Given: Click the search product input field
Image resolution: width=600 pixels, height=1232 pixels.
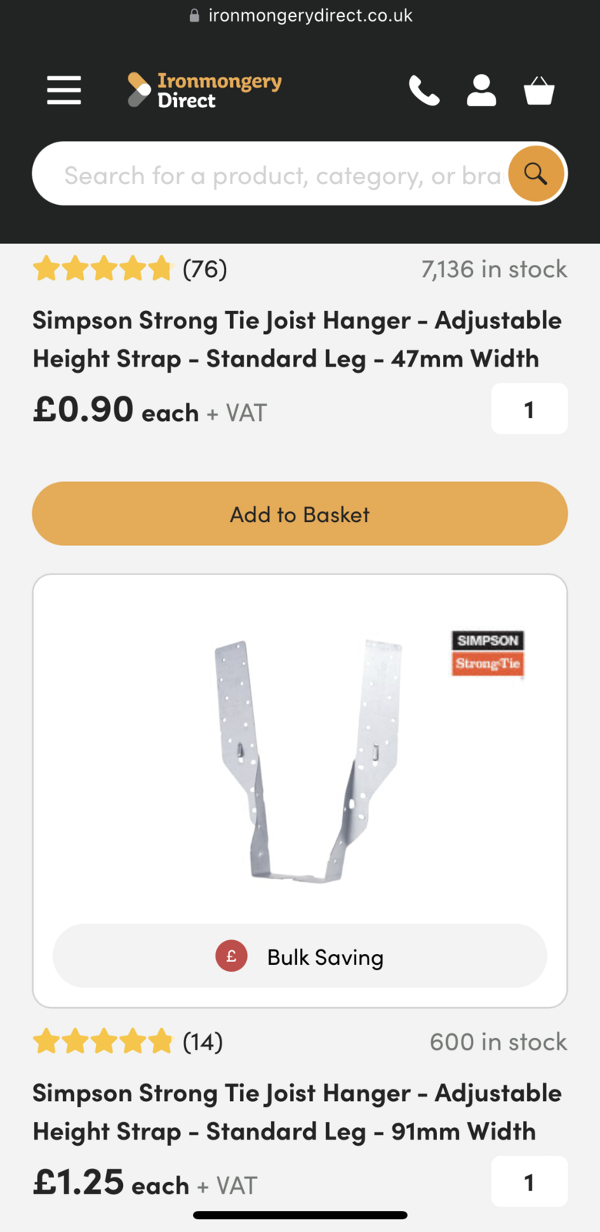Looking at the screenshot, I should 281,175.
